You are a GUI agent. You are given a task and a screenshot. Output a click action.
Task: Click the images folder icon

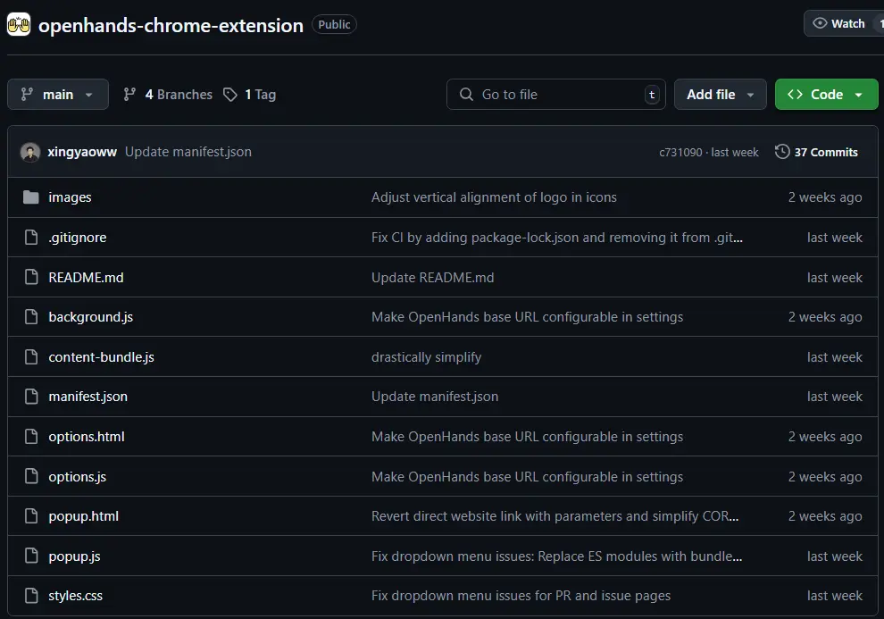pyautogui.click(x=31, y=197)
